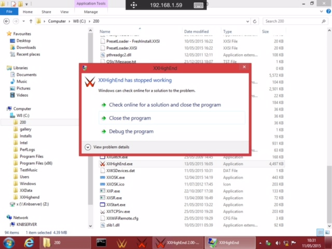
Task: Open command prompt taskbar icon
Action: click(101, 243)
